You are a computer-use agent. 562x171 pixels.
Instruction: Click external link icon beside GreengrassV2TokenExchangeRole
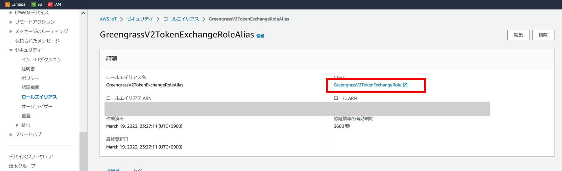[405, 85]
